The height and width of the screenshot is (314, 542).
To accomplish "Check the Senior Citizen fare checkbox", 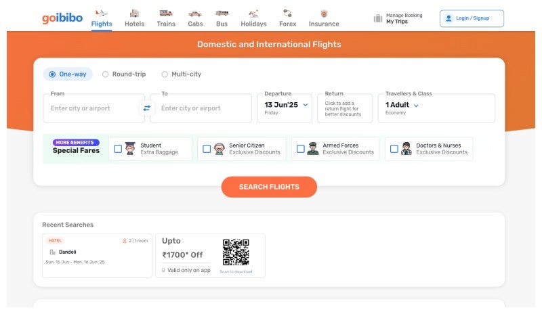I will (207, 149).
